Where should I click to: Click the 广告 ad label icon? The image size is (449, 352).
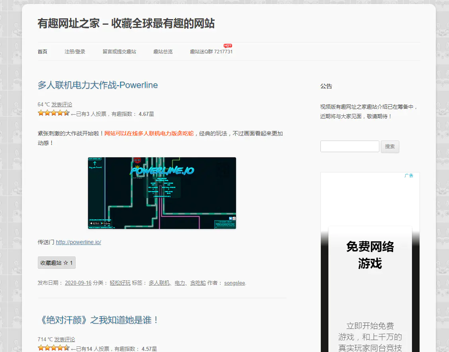(409, 176)
